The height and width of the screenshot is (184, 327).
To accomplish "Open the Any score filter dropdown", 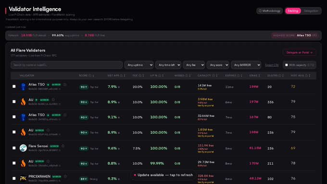I will (x=218, y=65).
